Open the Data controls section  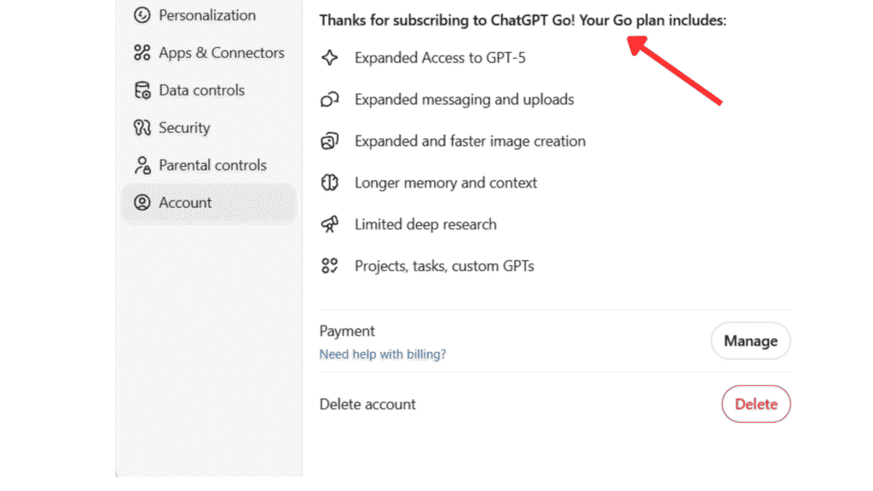pos(201,90)
